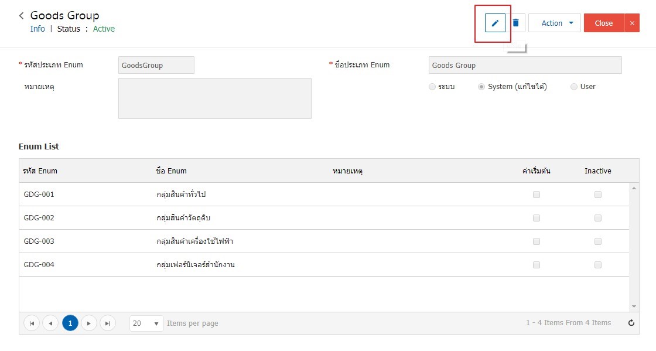
Task: Click the trash delete icon
Action: [516, 23]
